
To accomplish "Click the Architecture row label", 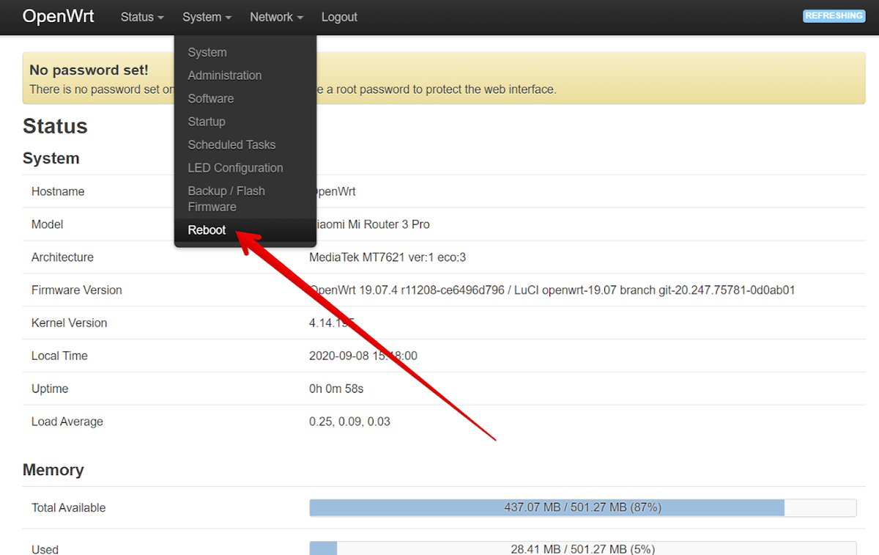I will 62,257.
